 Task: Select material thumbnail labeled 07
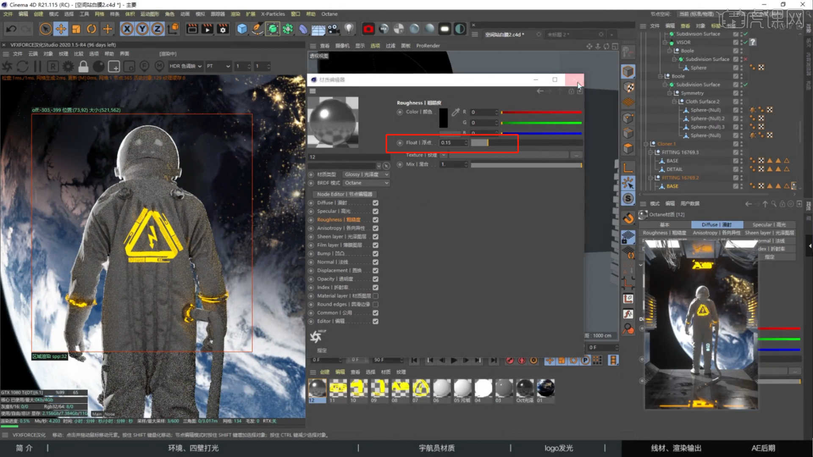pyautogui.click(x=420, y=388)
